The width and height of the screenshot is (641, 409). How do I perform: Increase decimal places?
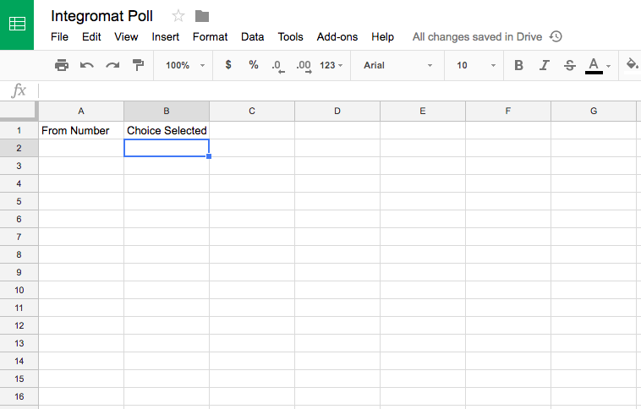pos(304,65)
